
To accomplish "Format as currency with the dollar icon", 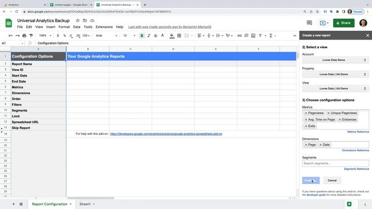I will 58,35.
